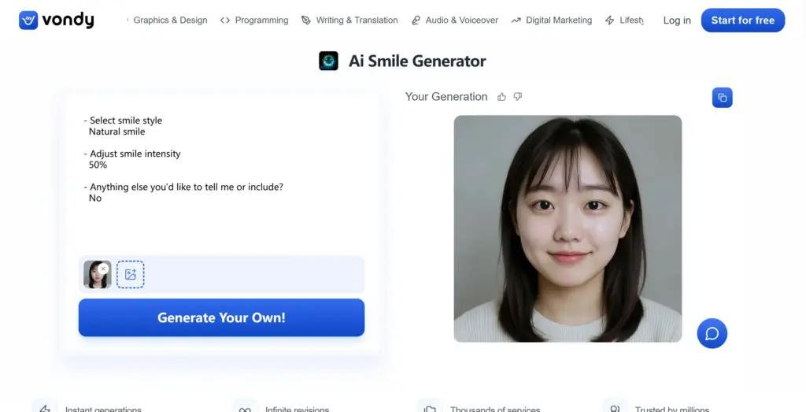
Task: Copy the generation with the copy icon
Action: pos(723,98)
